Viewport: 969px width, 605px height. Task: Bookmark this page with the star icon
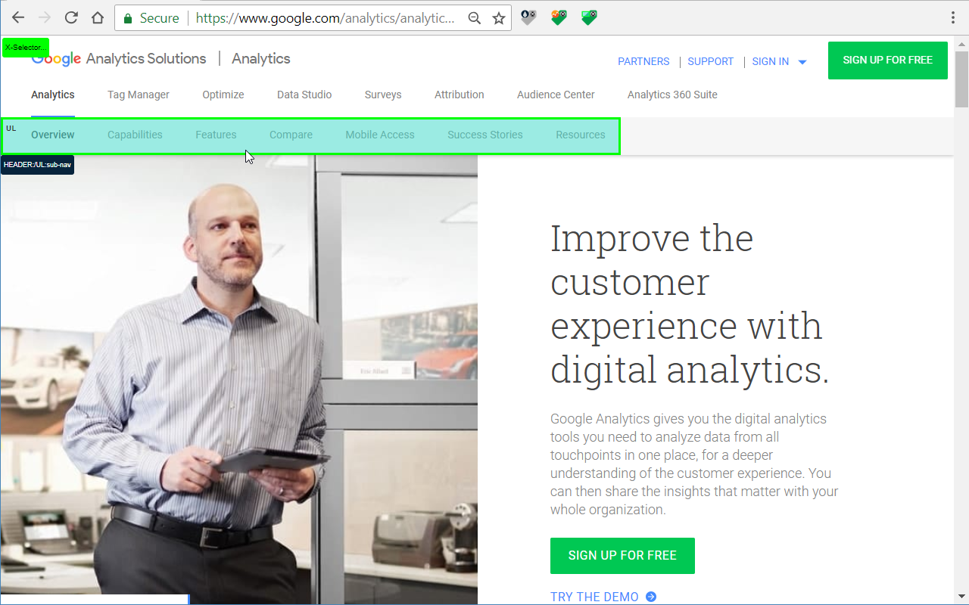(499, 18)
